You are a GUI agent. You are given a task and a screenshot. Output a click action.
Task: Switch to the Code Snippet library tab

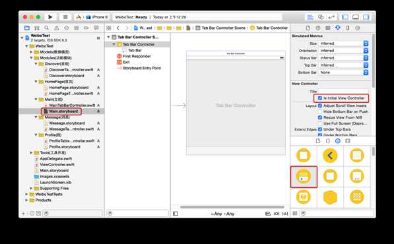tap(327, 141)
